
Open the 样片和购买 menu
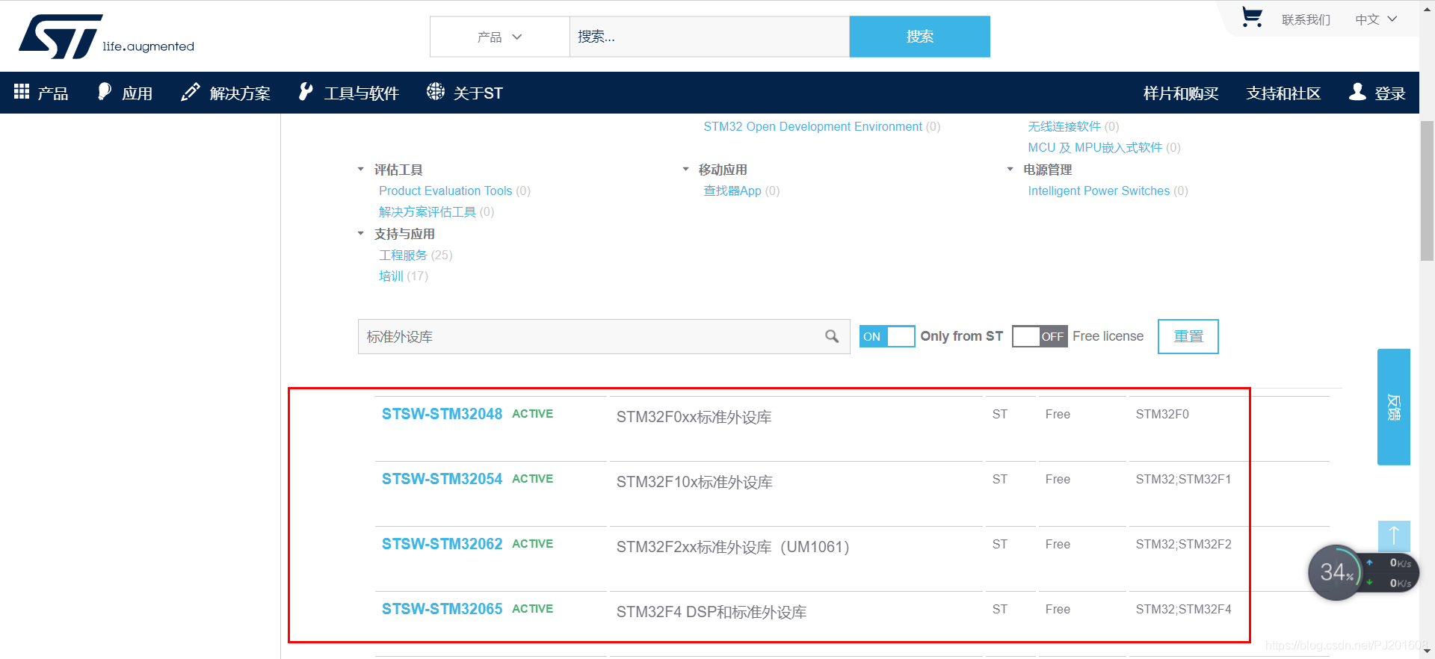[1181, 93]
